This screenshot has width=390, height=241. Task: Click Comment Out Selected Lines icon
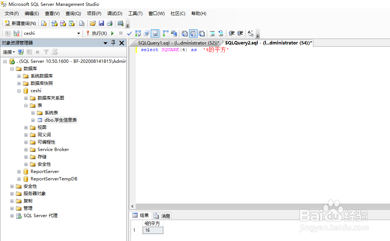212,33
